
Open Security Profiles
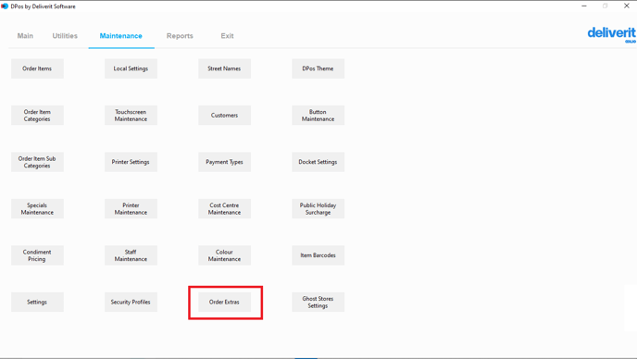click(x=131, y=303)
